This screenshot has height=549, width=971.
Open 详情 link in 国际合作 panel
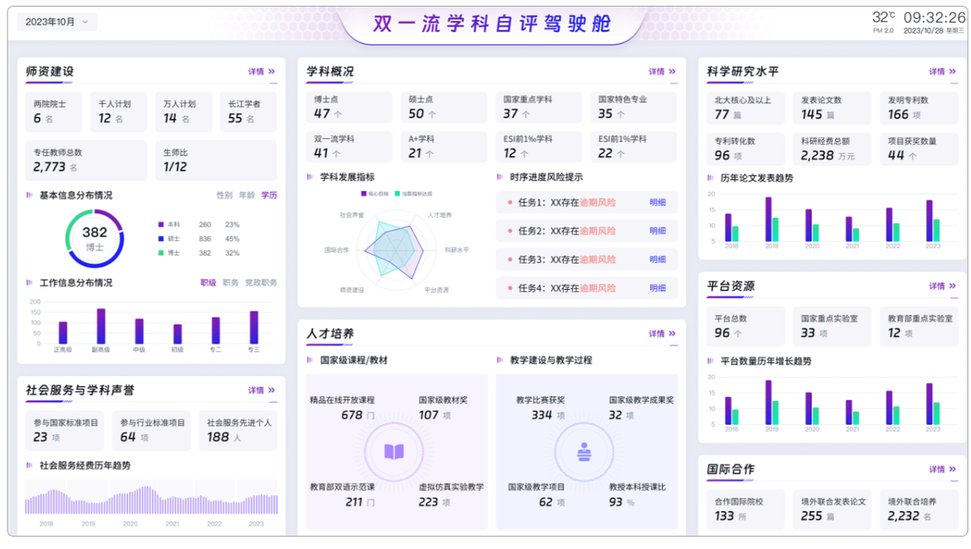(943, 469)
